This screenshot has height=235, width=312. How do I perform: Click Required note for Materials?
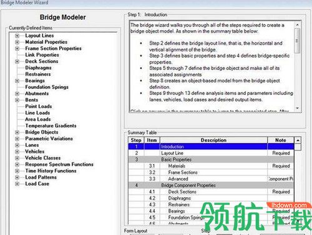[x=281, y=166]
